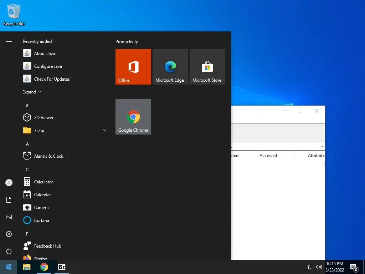This screenshot has height=274, width=365.
Task: Click the Recently added heading
Action: click(x=37, y=41)
